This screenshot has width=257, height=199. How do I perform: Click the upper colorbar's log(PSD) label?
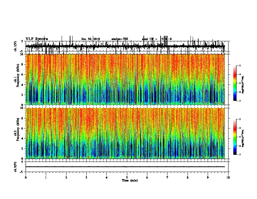point(243,85)
